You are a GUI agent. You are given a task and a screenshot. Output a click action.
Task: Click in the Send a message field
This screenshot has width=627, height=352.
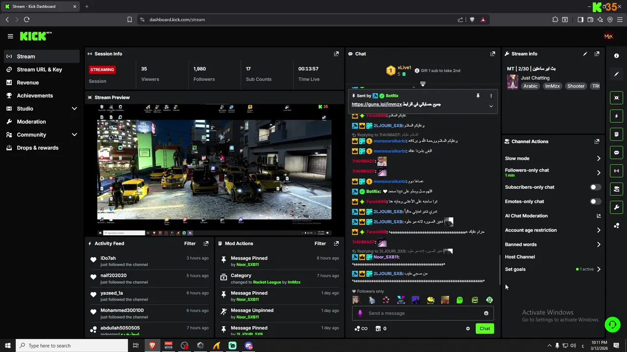423,313
